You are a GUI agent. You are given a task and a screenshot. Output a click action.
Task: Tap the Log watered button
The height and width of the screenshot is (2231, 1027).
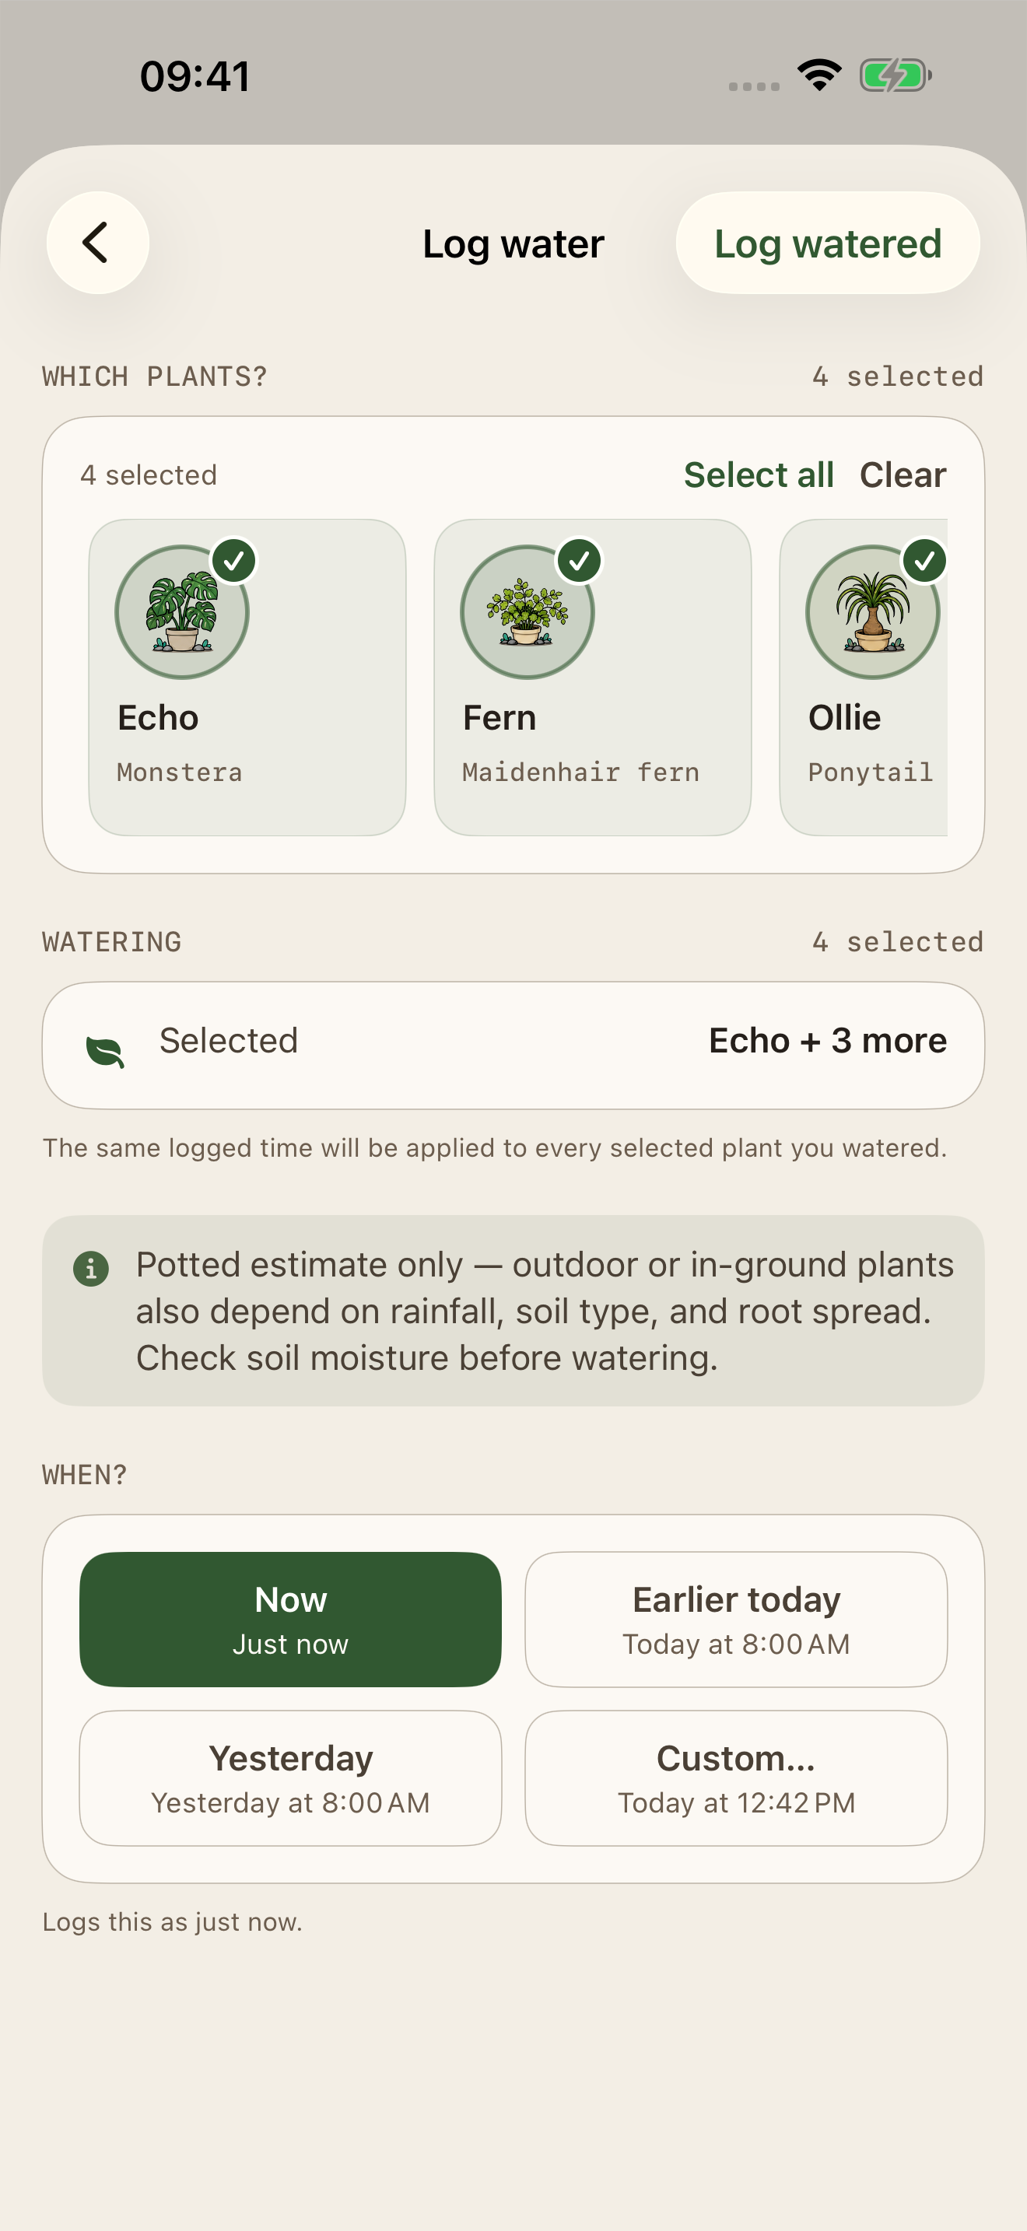pos(828,243)
